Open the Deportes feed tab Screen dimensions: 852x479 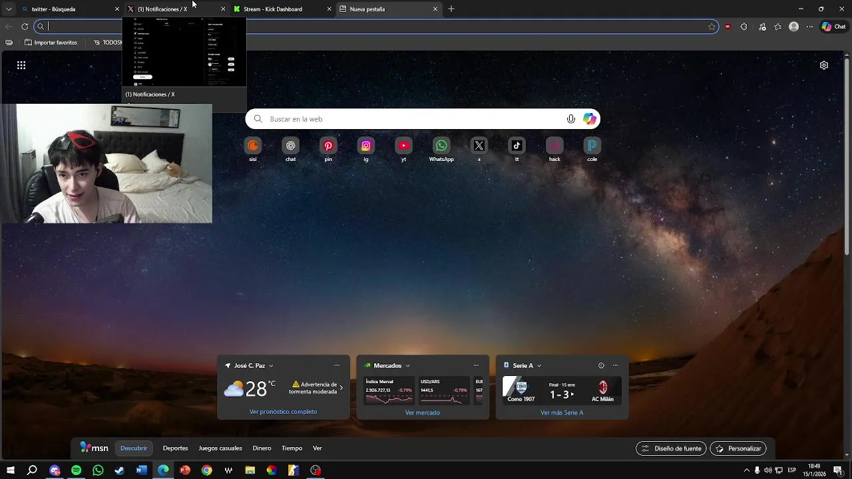point(175,448)
